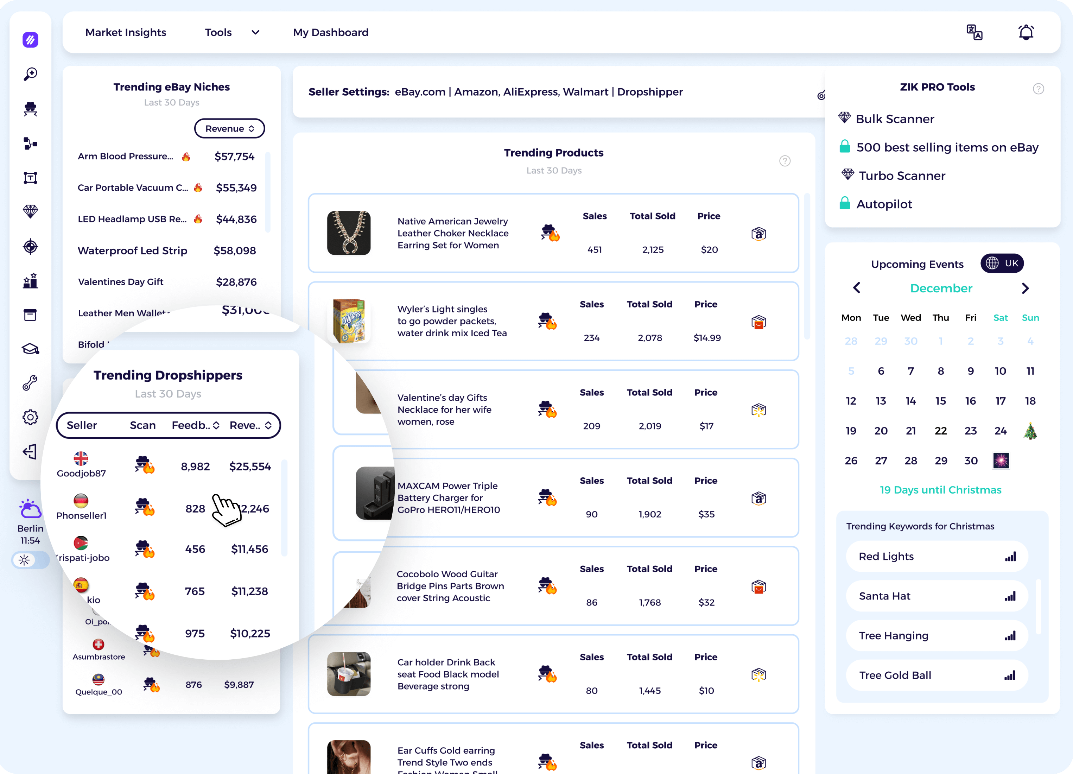
Task: Click the Christmas tree event on calendar
Action: [x=1030, y=431]
